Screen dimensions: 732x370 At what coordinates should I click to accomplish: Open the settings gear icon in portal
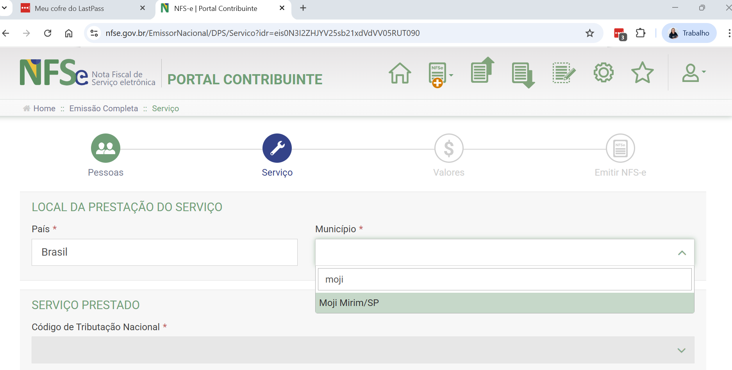(x=603, y=73)
